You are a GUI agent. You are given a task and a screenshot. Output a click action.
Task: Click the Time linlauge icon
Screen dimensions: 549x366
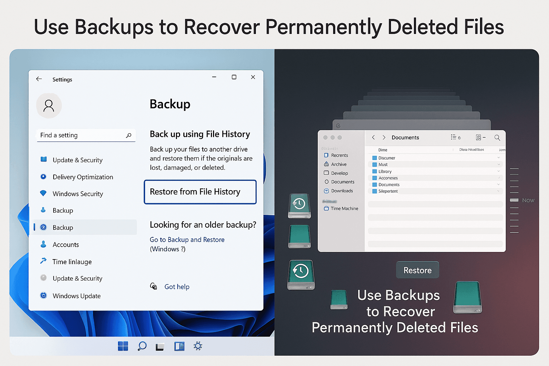(43, 261)
